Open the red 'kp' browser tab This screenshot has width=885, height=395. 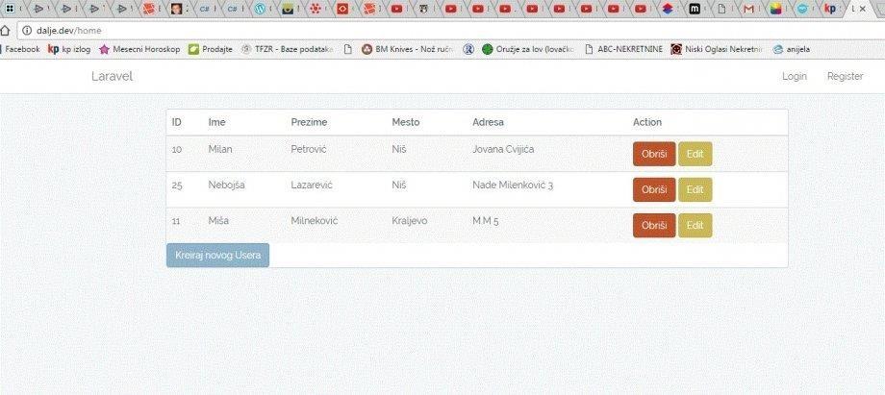(829, 9)
